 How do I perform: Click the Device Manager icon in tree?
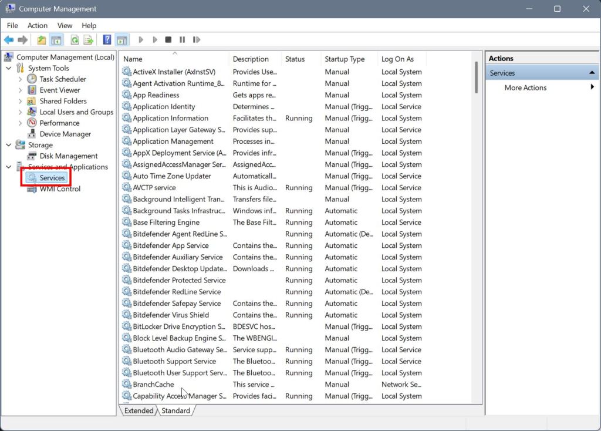point(32,134)
